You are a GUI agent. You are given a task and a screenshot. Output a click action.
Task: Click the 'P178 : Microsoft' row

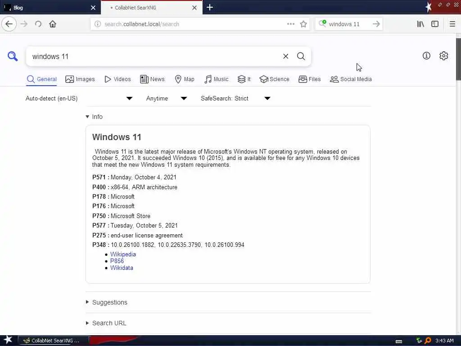click(x=113, y=196)
